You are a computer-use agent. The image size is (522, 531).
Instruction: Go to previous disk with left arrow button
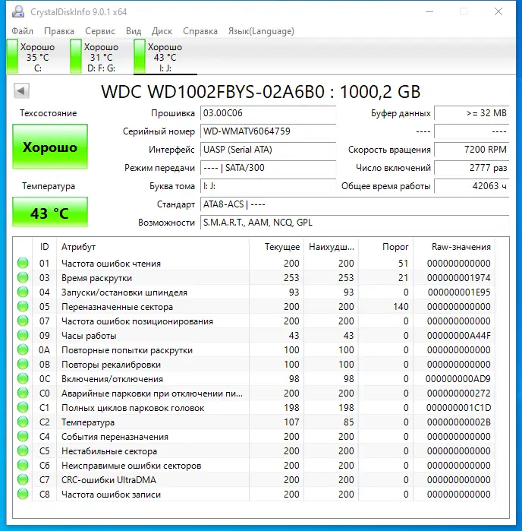click(x=21, y=90)
